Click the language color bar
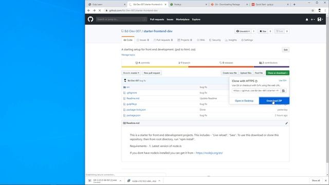The width and height of the screenshot is (329, 185). [x=205, y=67]
